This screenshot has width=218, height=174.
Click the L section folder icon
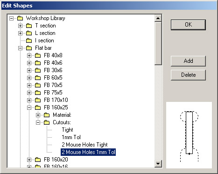coord(29,33)
